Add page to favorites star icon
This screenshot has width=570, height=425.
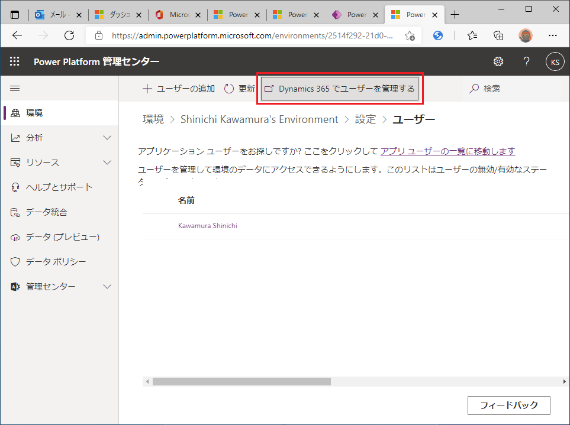tap(410, 35)
